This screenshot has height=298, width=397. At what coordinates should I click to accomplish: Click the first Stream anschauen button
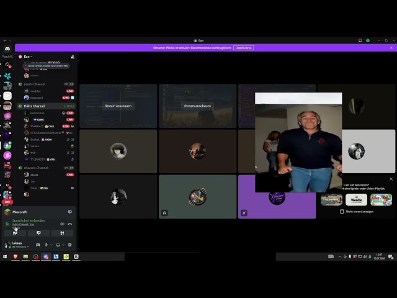[118, 106]
